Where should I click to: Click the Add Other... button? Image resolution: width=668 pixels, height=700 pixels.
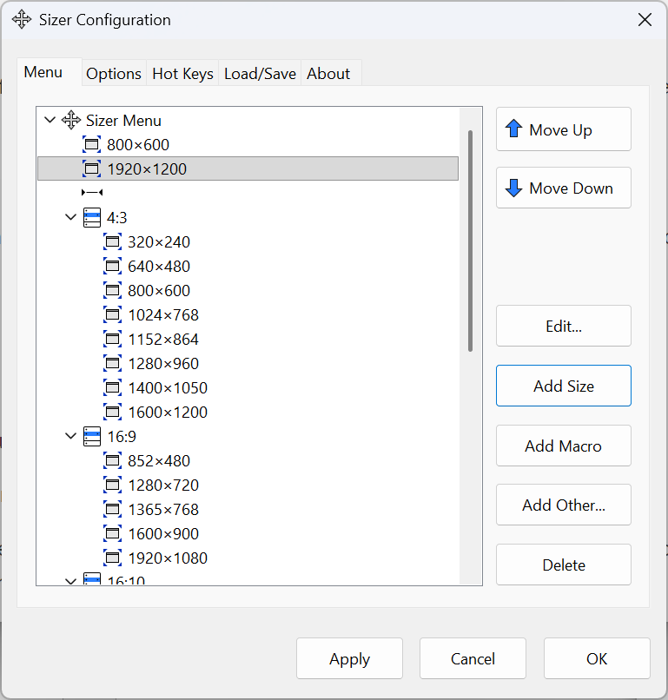pos(564,505)
